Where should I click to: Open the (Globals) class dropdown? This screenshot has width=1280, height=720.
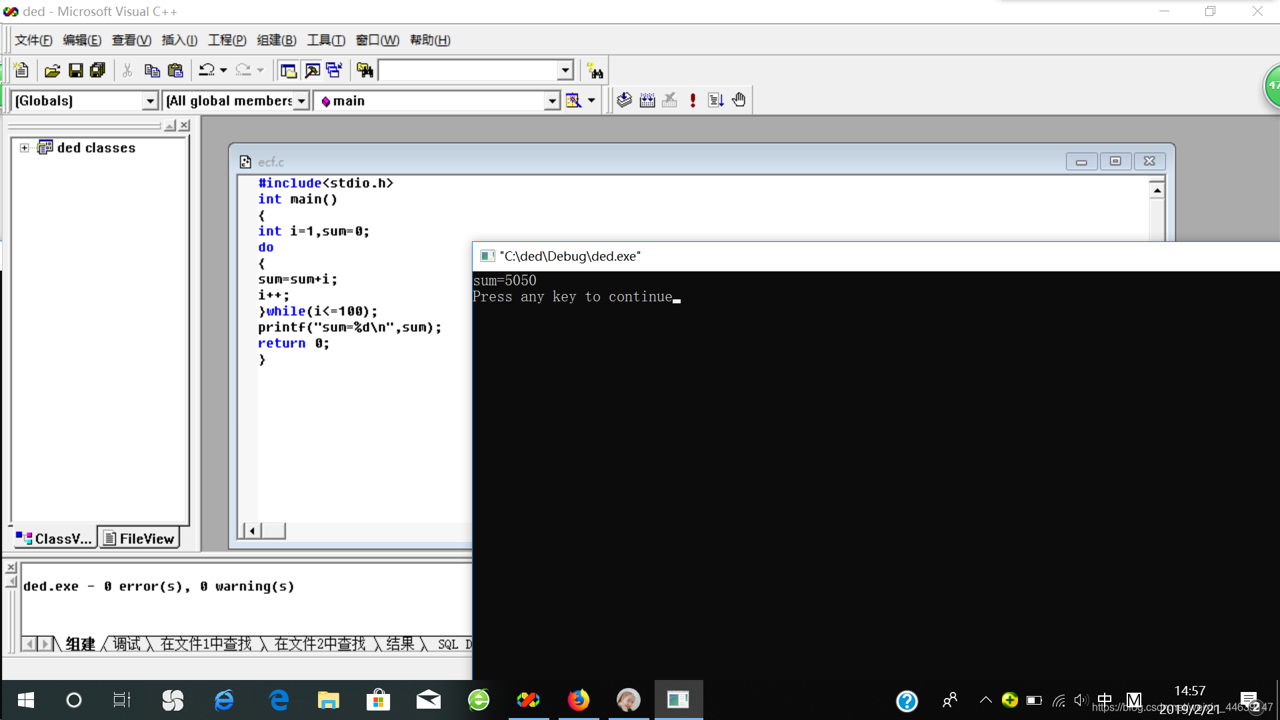click(151, 101)
